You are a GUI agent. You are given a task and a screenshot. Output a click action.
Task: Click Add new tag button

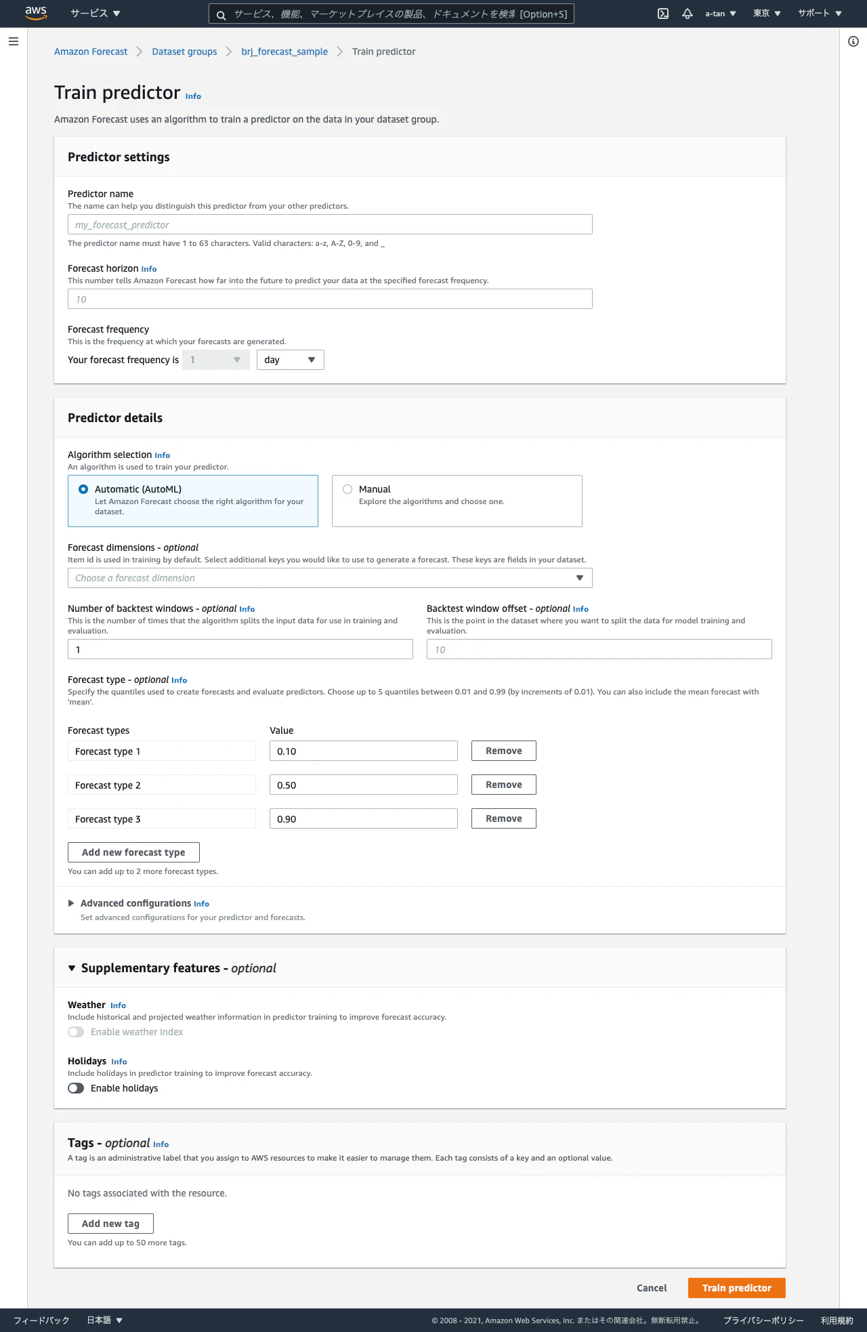[x=110, y=1224]
